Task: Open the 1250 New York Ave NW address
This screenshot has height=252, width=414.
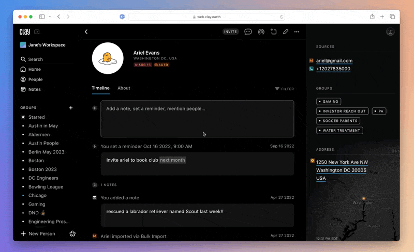Action: (x=342, y=170)
